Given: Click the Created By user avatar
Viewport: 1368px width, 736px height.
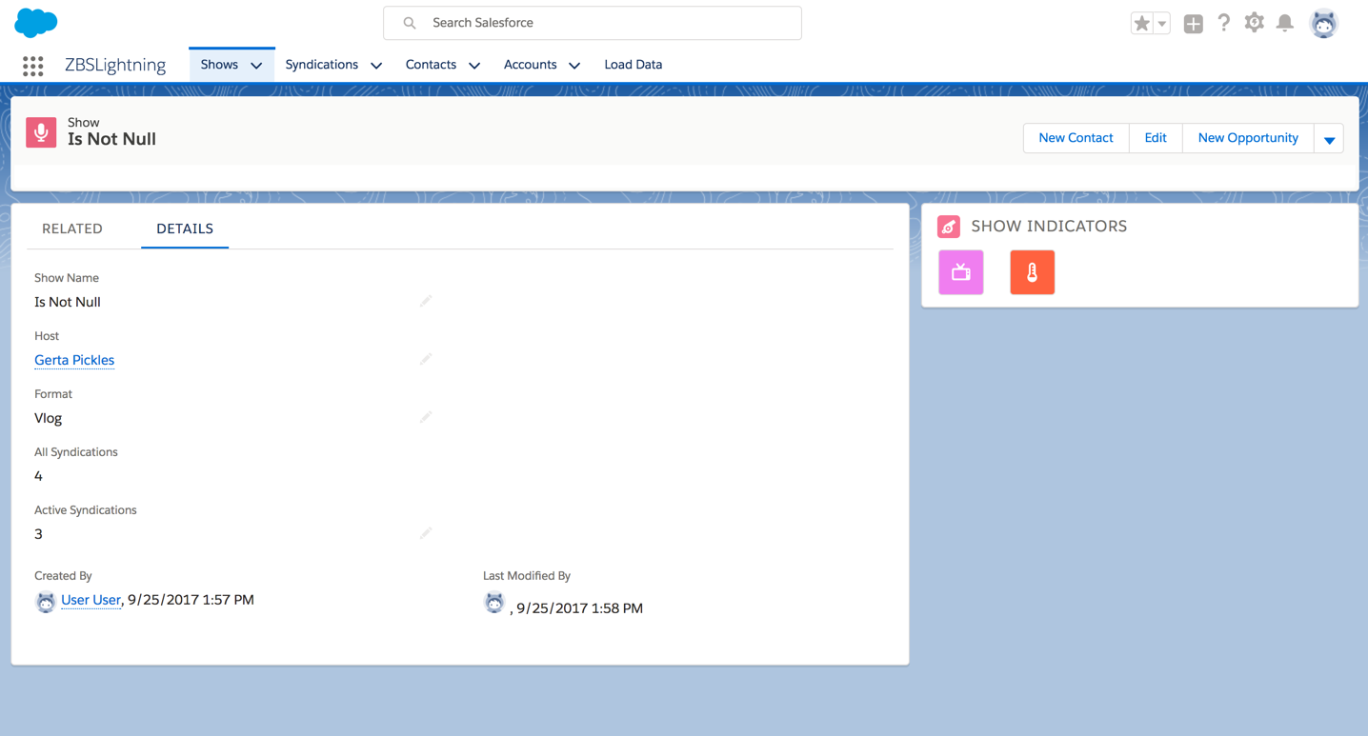Looking at the screenshot, I should point(46,602).
